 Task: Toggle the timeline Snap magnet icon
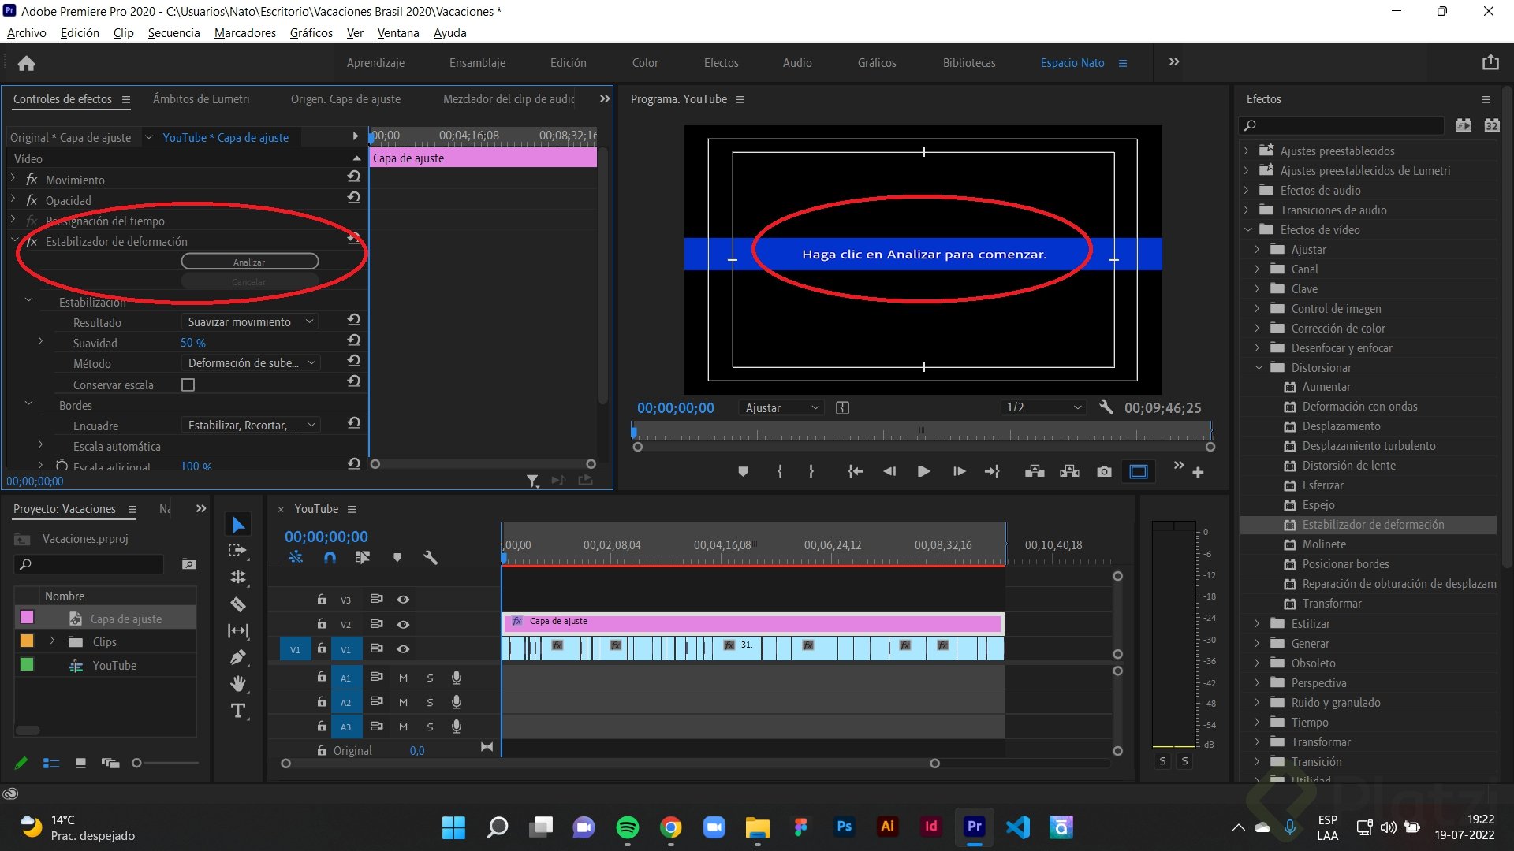click(x=330, y=557)
